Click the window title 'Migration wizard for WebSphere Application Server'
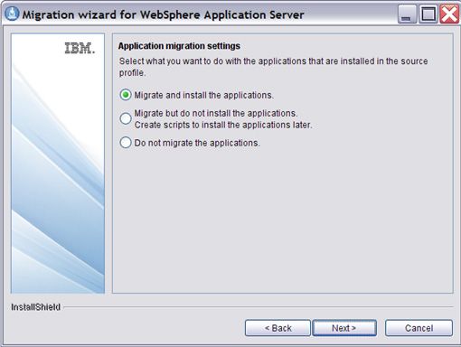Viewport: 461px width, 347px height. (x=163, y=14)
